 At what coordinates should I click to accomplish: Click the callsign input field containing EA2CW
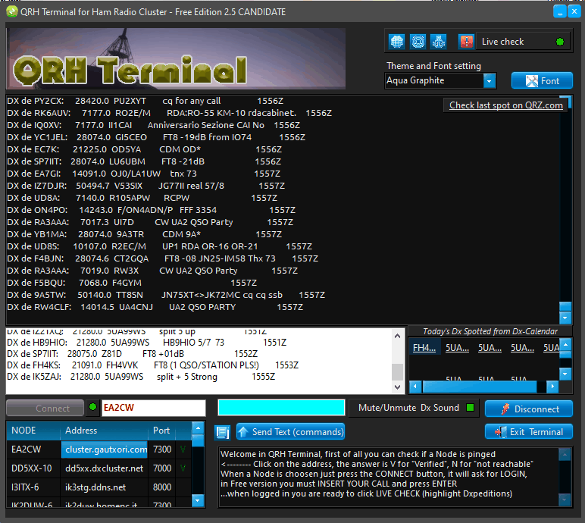point(153,408)
